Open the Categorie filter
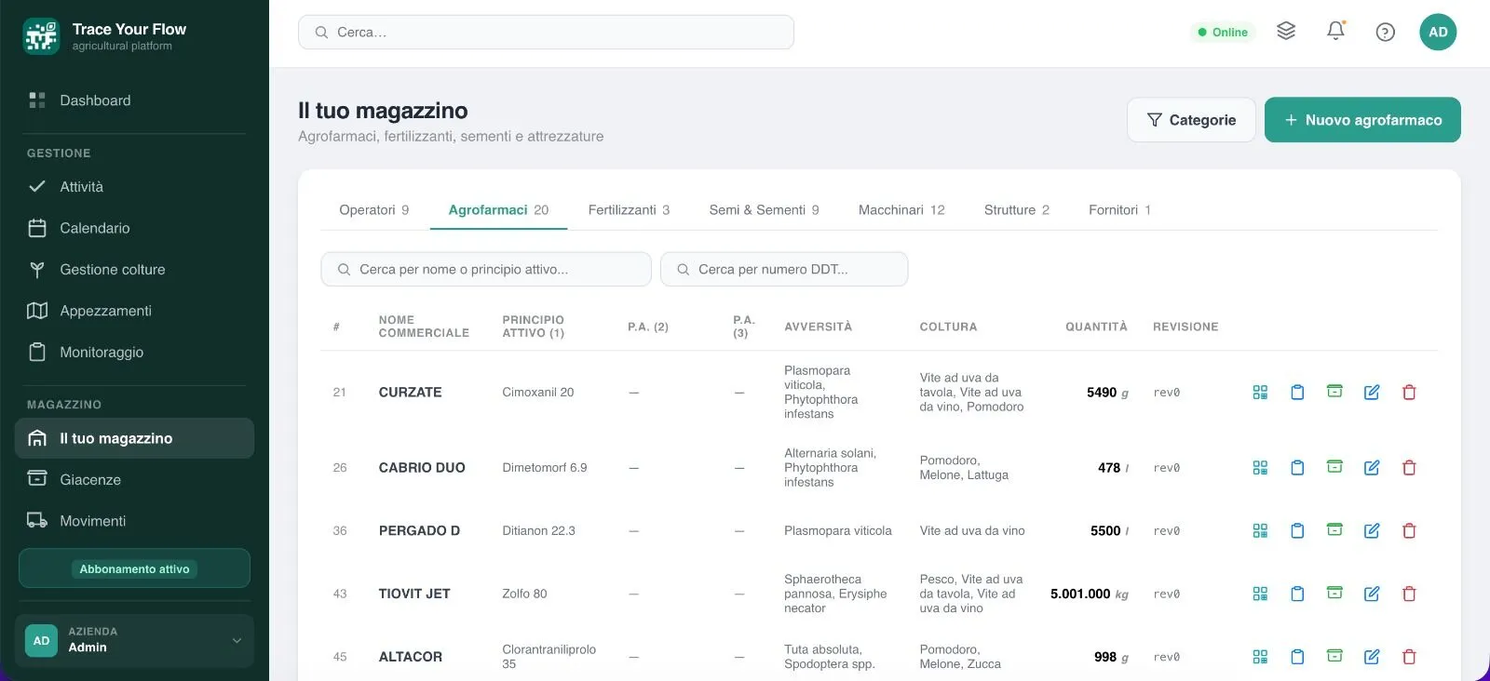 [1191, 120]
